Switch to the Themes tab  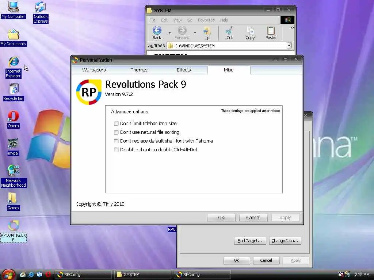(x=139, y=70)
